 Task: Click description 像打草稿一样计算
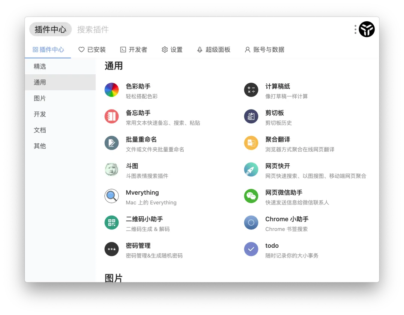pos(287,96)
